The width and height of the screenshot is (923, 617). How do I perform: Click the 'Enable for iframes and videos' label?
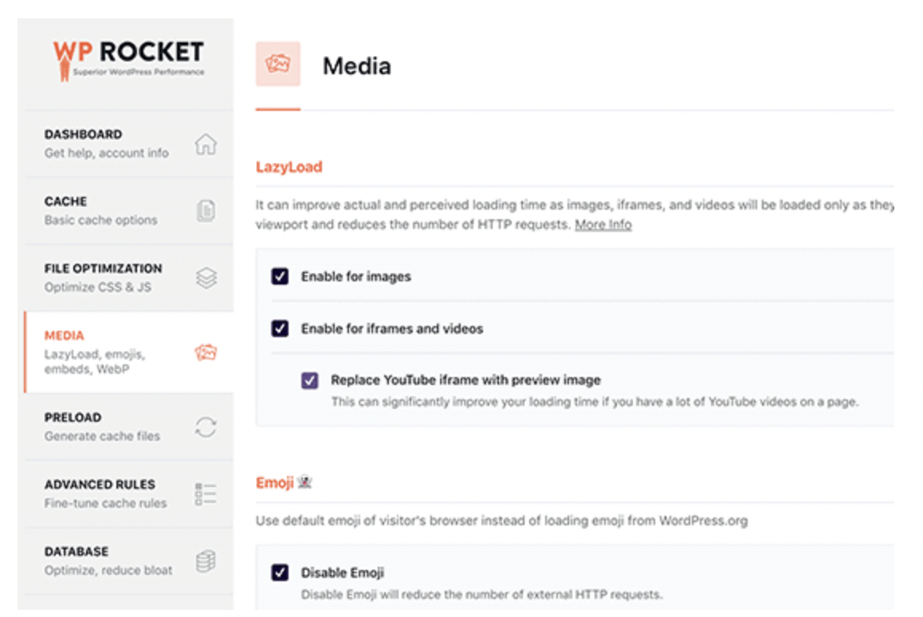(392, 328)
